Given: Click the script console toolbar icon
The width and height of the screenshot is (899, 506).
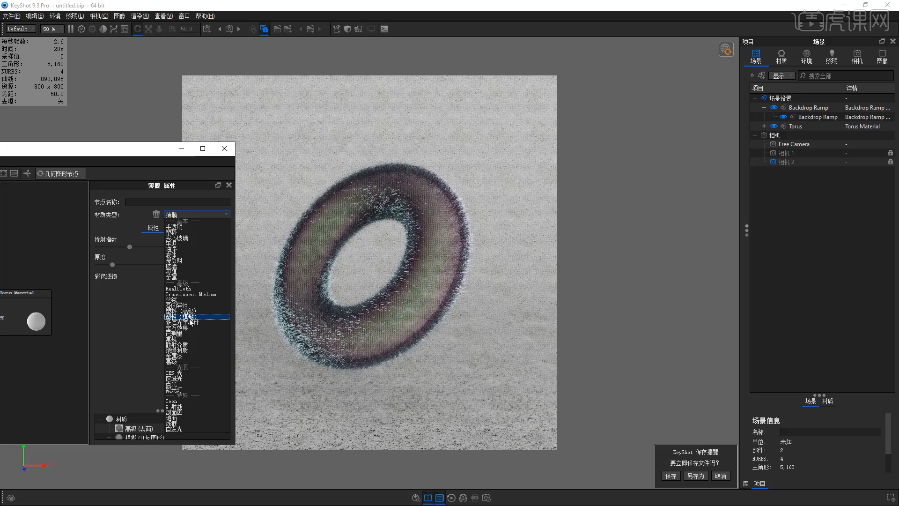Looking at the screenshot, I should [x=384, y=29].
